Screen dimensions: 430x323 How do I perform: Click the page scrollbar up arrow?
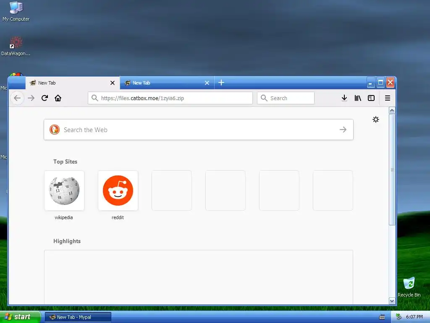pos(392,111)
